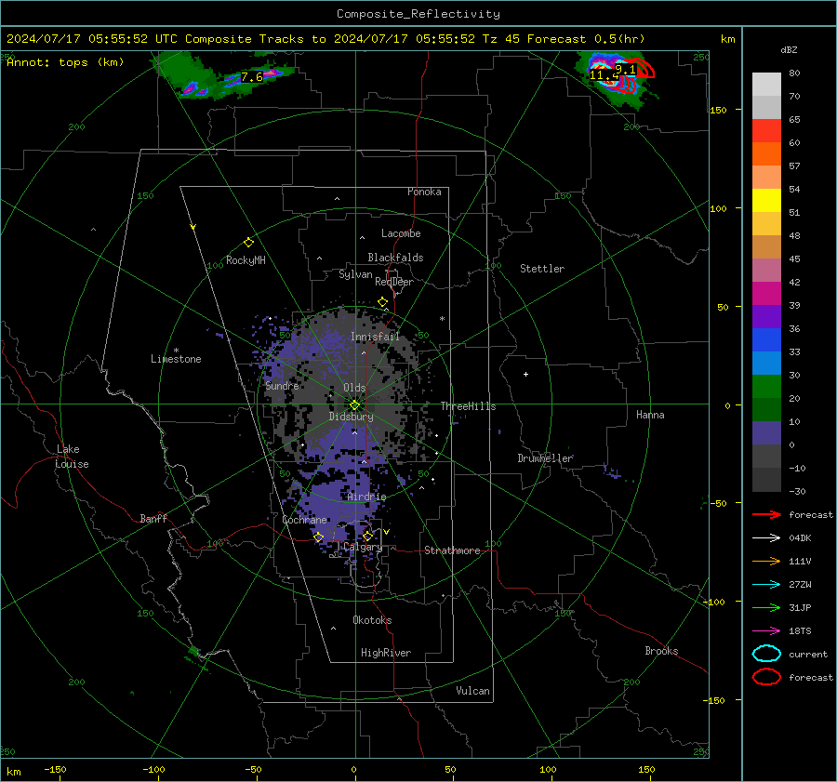Viewport: 837px width, 782px height.
Task: Choose the magenta 18TS arrow legend icon
Action: [x=766, y=631]
